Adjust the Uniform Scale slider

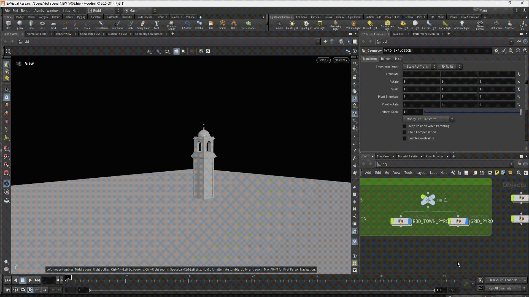tap(473, 112)
